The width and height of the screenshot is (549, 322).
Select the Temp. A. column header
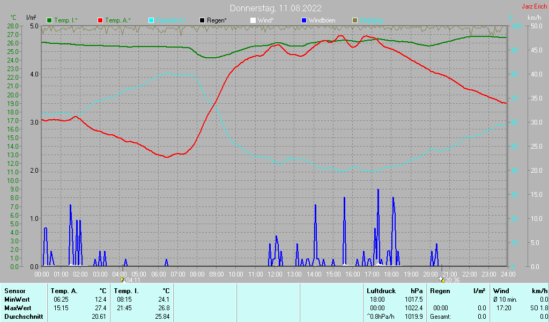[64, 291]
